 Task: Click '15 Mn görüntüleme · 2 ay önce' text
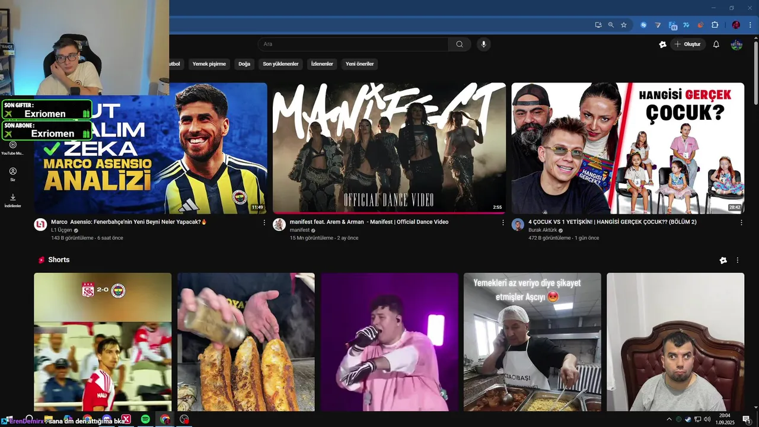point(324,238)
